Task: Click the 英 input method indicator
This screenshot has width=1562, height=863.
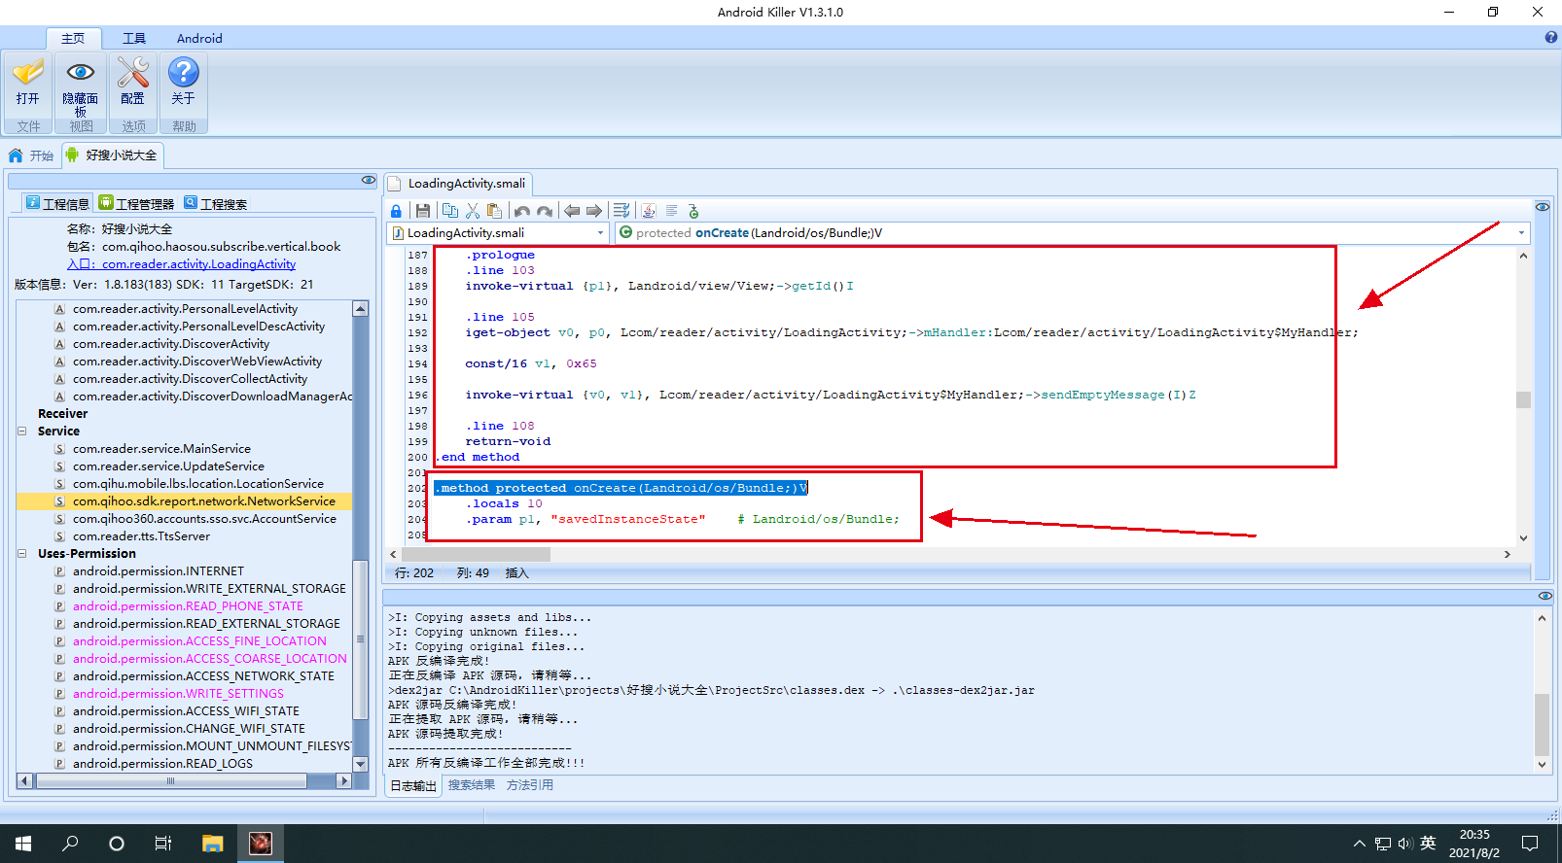Action: (x=1428, y=844)
